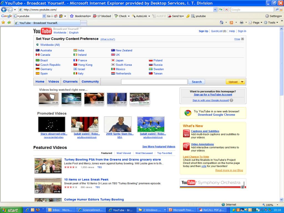This screenshot has height=213, width=284.
Task: Switch to the Channels tab
Action: (x=70, y=82)
